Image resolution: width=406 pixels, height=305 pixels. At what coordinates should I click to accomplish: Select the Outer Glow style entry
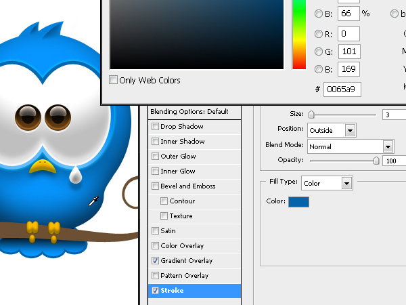coord(194,157)
